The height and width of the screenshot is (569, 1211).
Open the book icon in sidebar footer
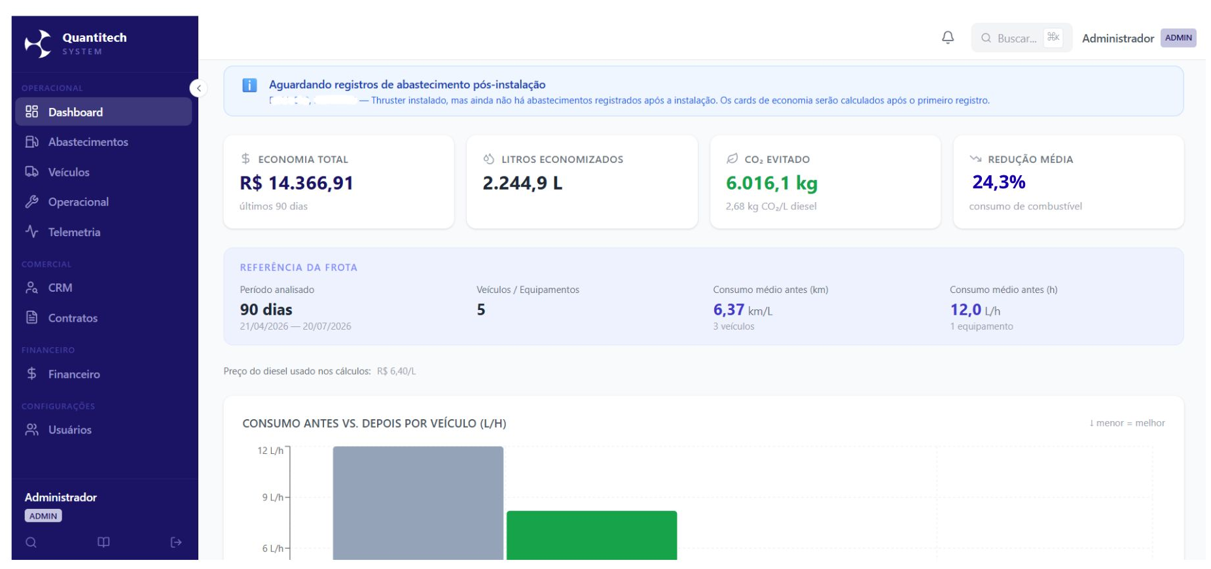pos(103,542)
